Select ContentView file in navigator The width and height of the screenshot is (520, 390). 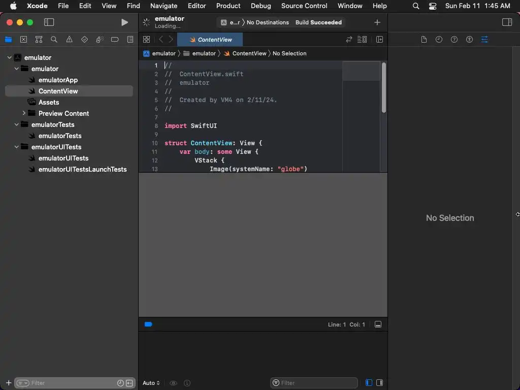[69, 91]
